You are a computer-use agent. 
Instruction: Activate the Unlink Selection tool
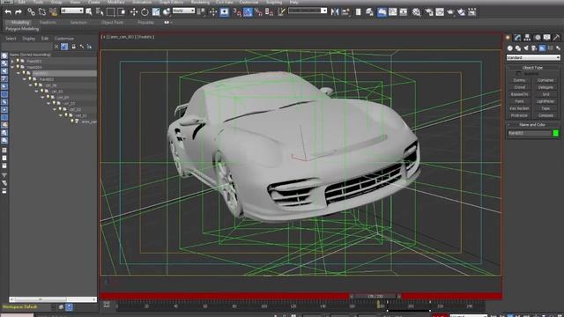tap(41, 12)
